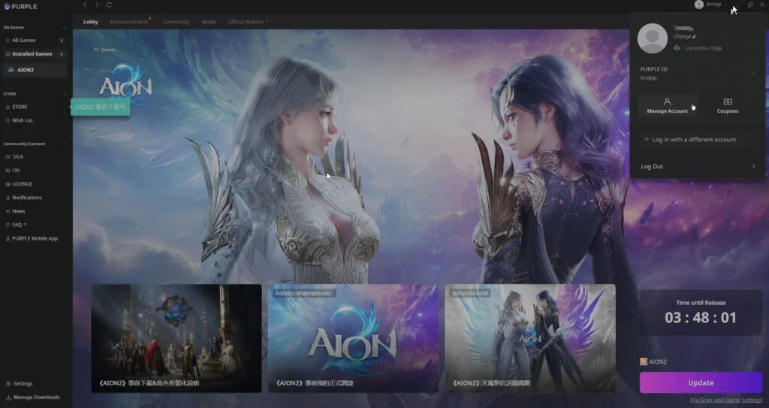Image resolution: width=769 pixels, height=408 pixels.
Task: Expand the PURPLE ID row chevron
Action: click(x=753, y=73)
